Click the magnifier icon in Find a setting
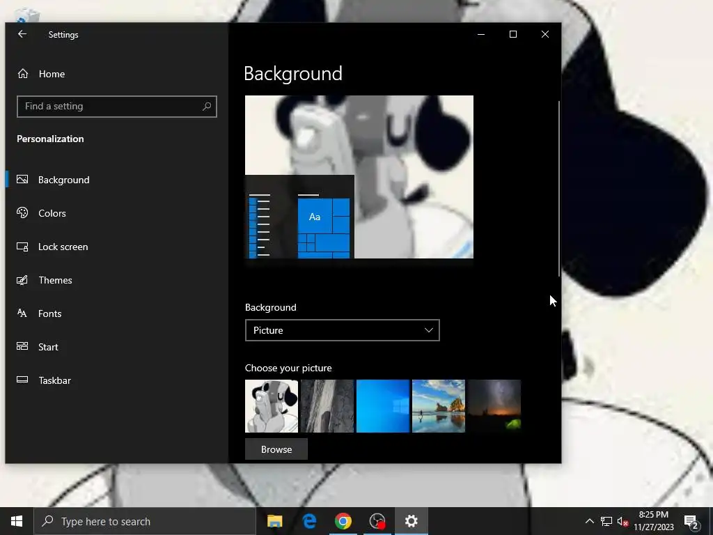Image resolution: width=713 pixels, height=535 pixels. (207, 107)
